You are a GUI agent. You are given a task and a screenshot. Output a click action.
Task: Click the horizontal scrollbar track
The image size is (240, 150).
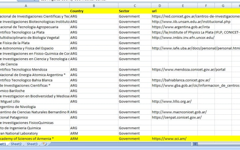[218, 144]
